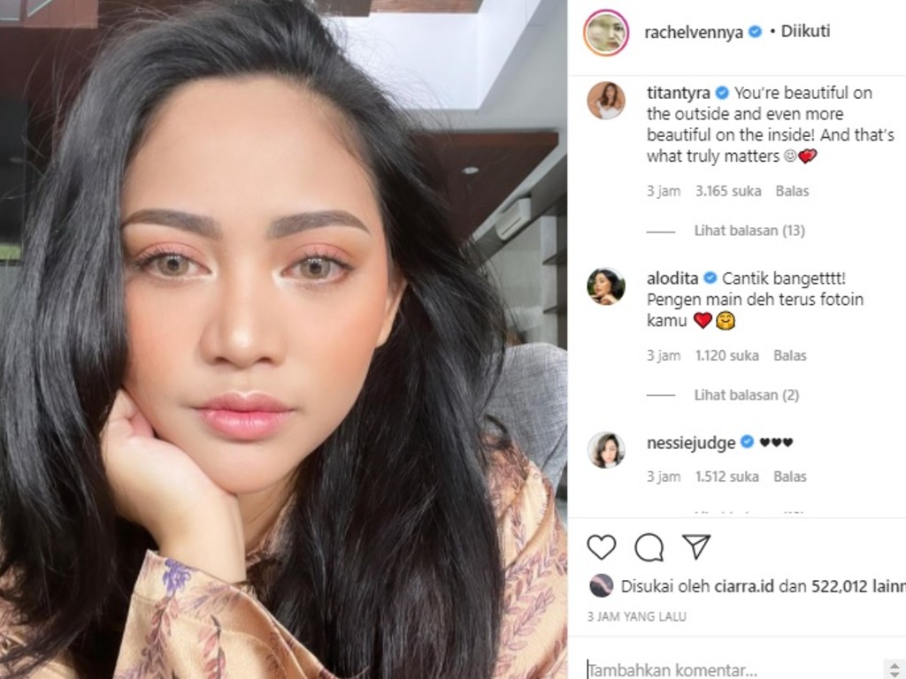Image resolution: width=906 pixels, height=679 pixels.
Task: Open rachelvennya's profile picture story
Action: (605, 33)
